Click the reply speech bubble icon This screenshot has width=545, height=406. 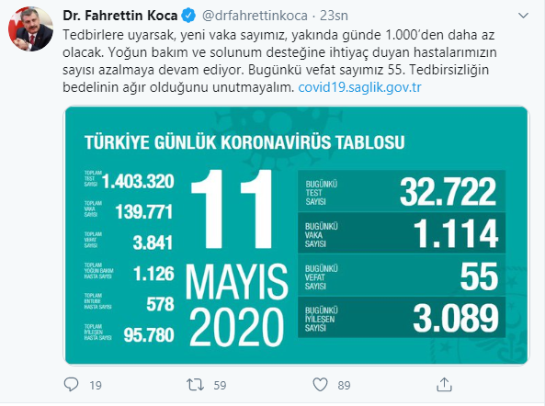coord(72,385)
